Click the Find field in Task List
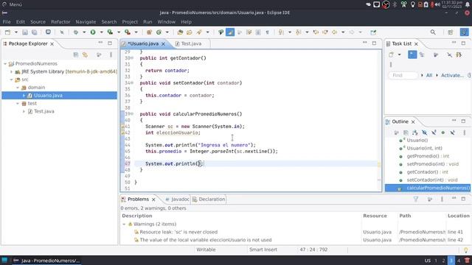Viewport: 472px width, 265px height. tap(403, 75)
